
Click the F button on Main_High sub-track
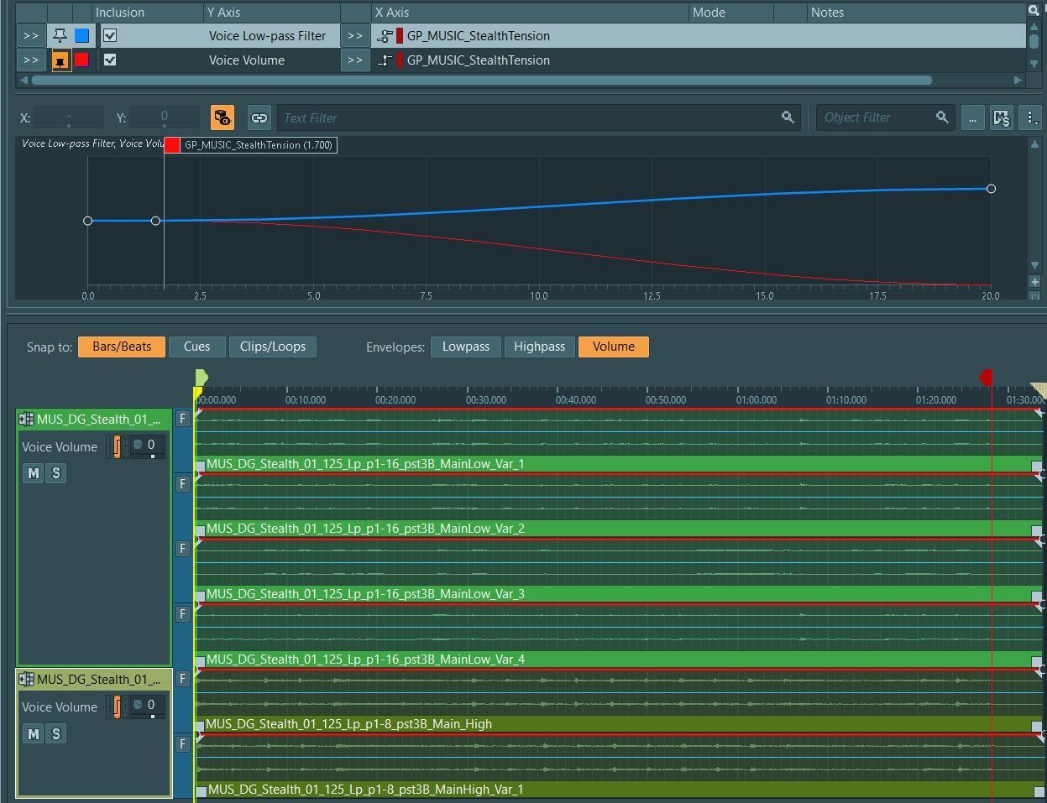182,679
